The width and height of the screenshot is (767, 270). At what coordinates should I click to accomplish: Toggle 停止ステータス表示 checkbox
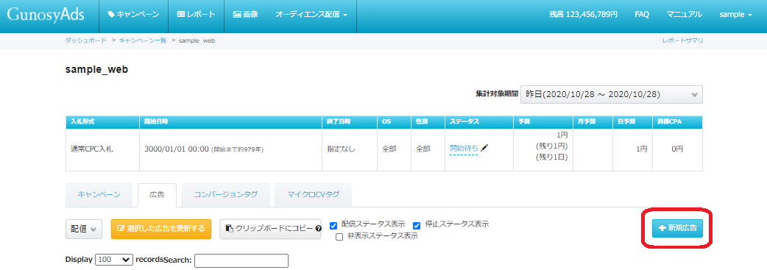[x=417, y=225]
